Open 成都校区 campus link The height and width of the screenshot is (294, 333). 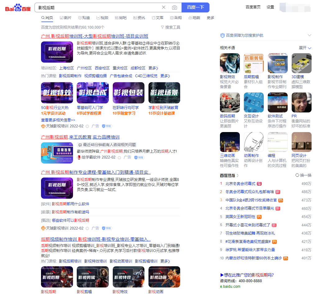(x=138, y=68)
